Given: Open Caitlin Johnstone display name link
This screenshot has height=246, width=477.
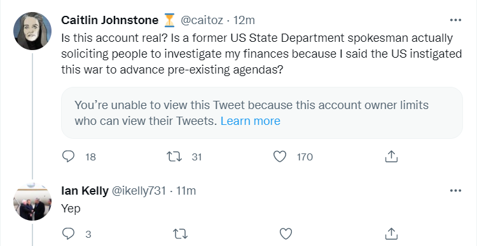Looking at the screenshot, I should tap(110, 20).
